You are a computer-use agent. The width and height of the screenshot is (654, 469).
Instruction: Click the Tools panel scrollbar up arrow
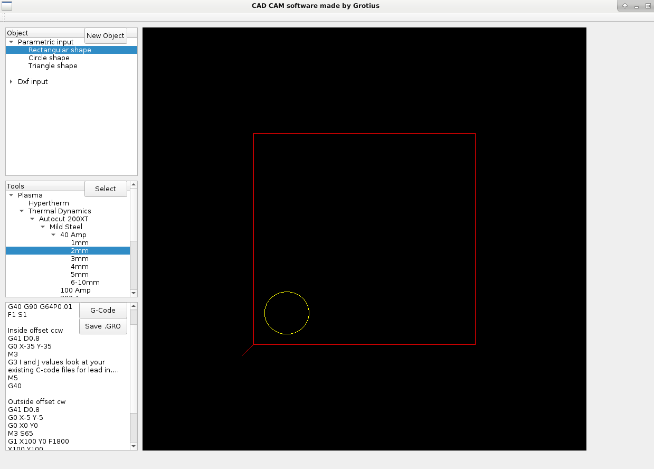point(134,184)
